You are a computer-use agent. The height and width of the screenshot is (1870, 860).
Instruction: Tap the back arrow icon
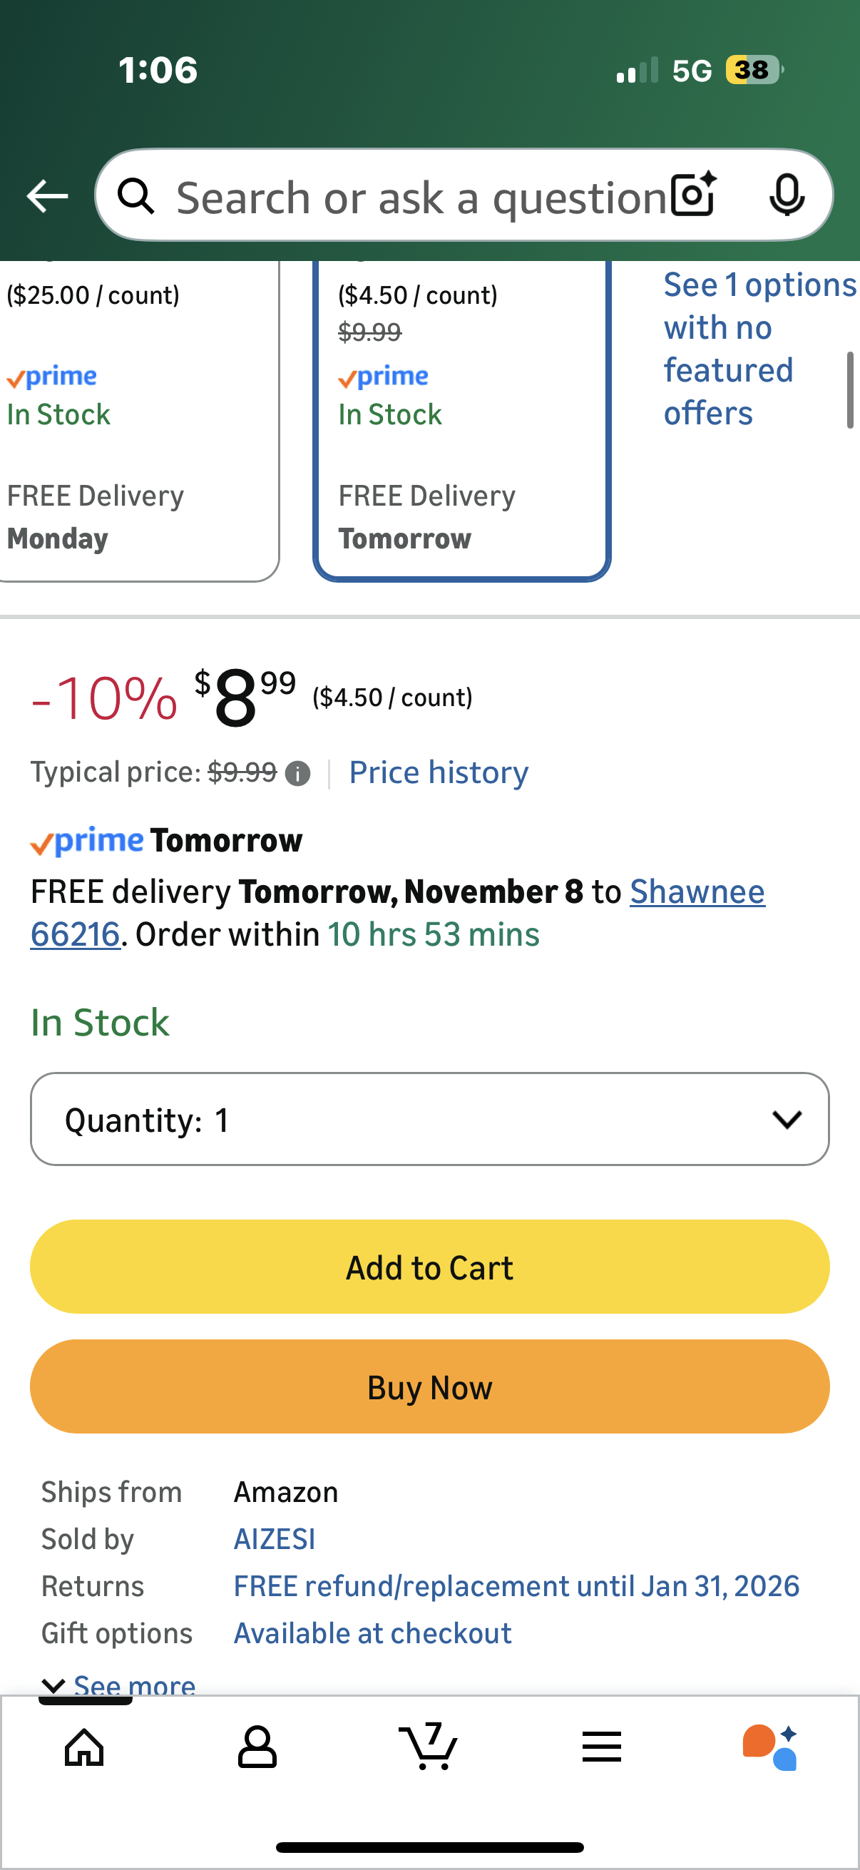pyautogui.click(x=47, y=196)
